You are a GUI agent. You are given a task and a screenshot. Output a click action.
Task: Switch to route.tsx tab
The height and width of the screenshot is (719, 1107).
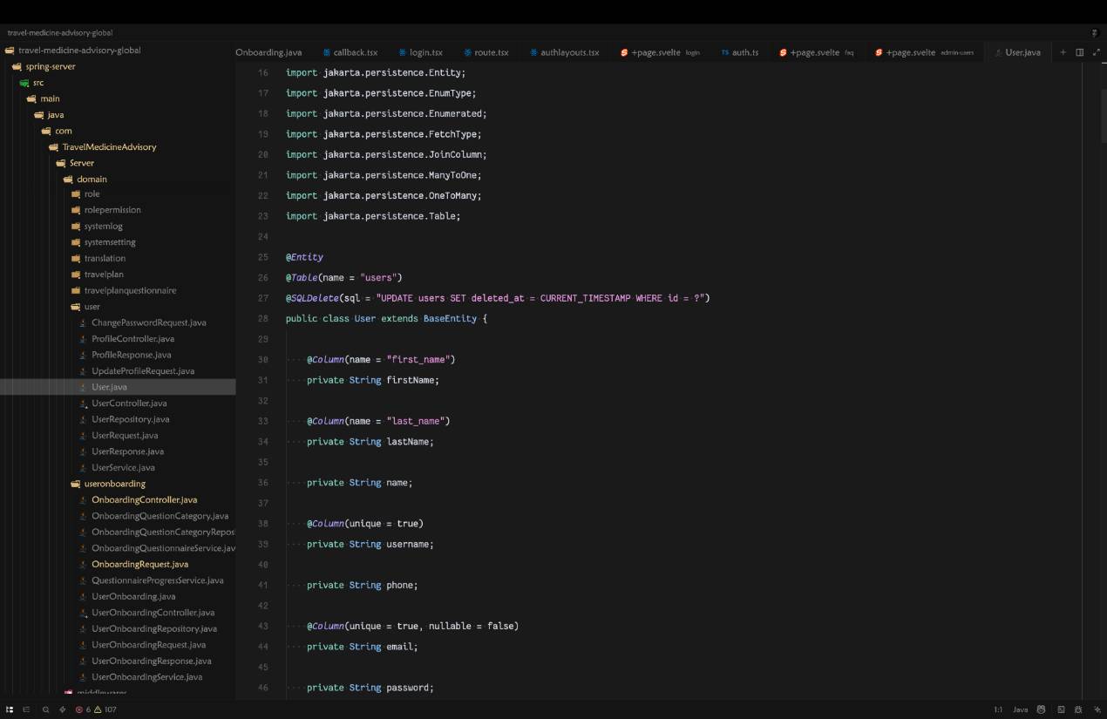492,52
